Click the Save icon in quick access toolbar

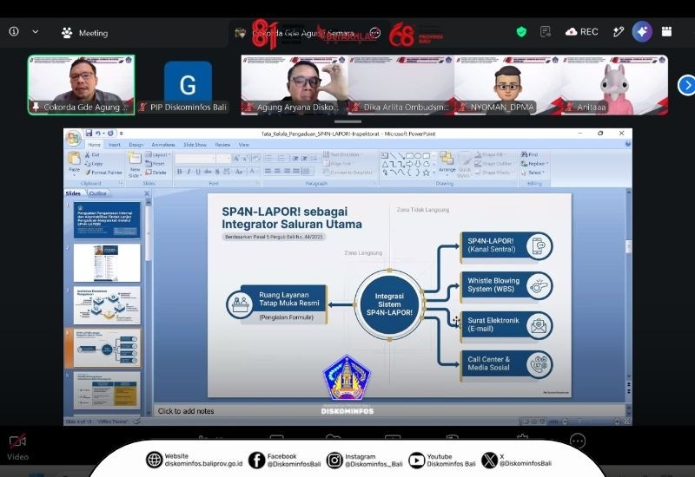coord(89,134)
